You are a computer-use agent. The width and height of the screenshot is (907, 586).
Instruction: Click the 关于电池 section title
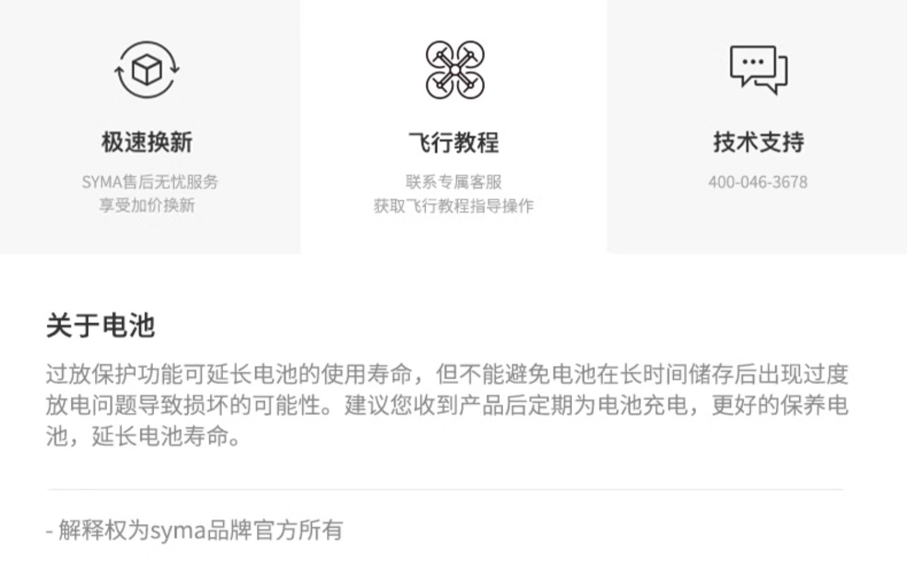click(100, 326)
